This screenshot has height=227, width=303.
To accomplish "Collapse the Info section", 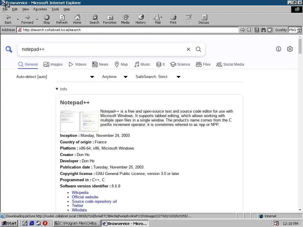I will tap(61, 89).
